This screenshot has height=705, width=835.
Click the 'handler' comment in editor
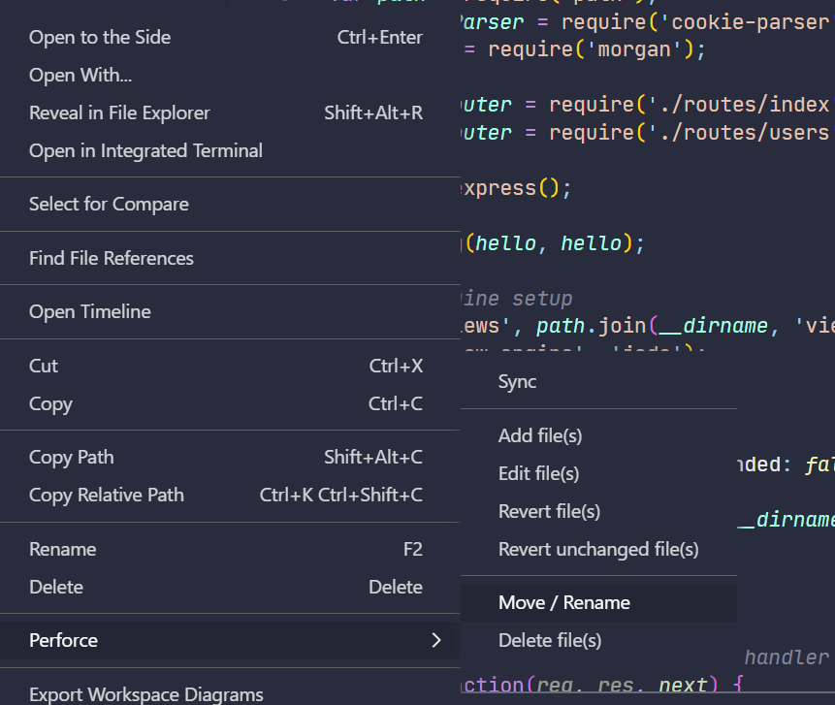point(786,657)
